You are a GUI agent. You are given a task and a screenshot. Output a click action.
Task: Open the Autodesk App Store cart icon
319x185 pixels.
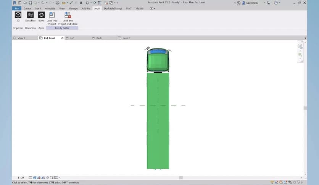click(269, 3)
